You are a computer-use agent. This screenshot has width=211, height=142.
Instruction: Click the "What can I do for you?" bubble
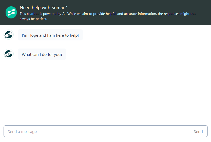click(42, 54)
